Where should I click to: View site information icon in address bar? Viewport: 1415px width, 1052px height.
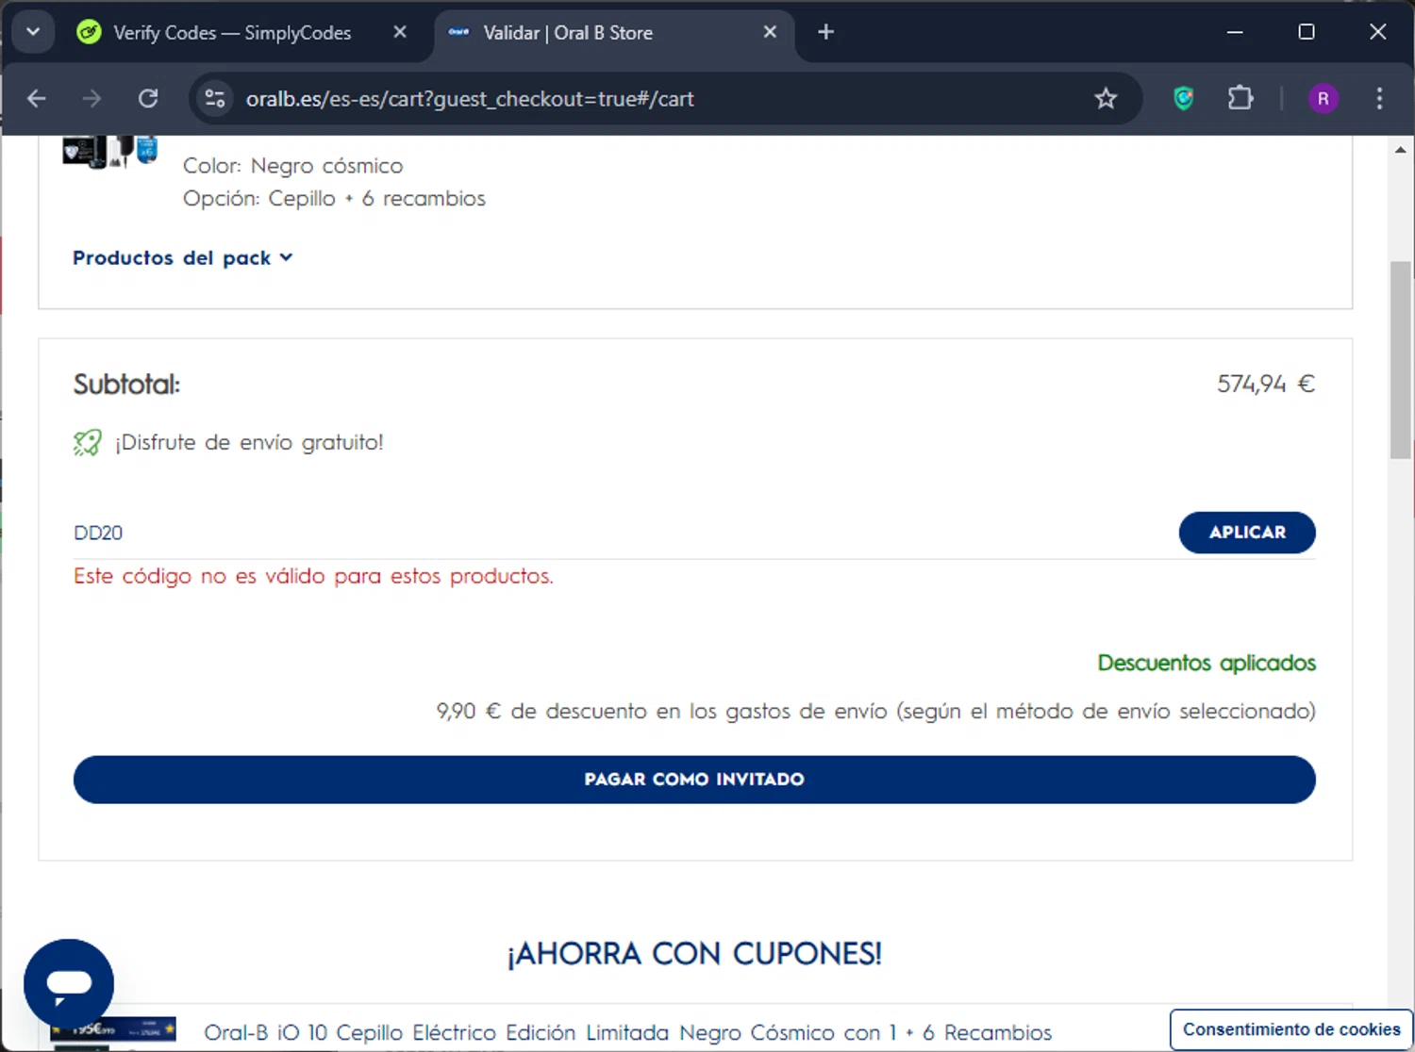tap(215, 98)
